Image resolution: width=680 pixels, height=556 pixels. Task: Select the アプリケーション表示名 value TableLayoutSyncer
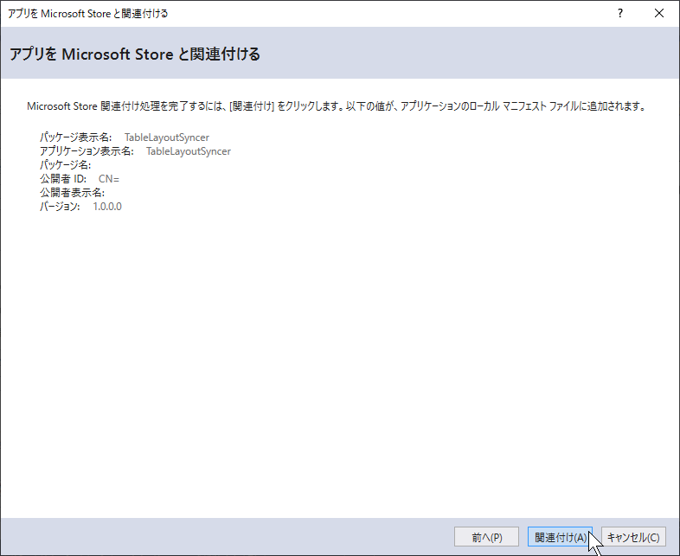(x=189, y=151)
